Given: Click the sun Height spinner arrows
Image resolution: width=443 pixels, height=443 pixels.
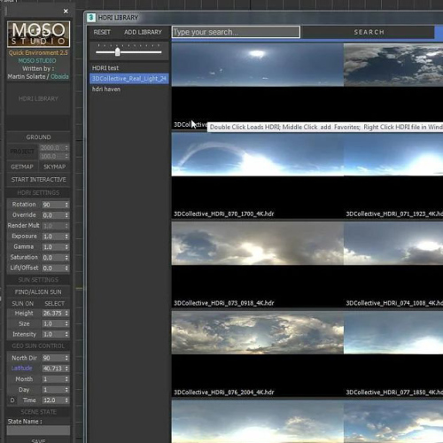Looking at the screenshot, I should (66, 314).
